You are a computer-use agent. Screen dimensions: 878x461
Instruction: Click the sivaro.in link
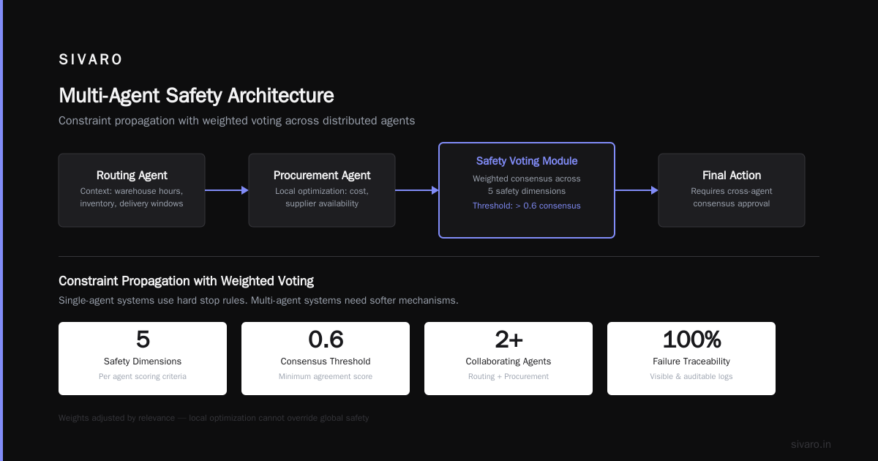pos(811,444)
